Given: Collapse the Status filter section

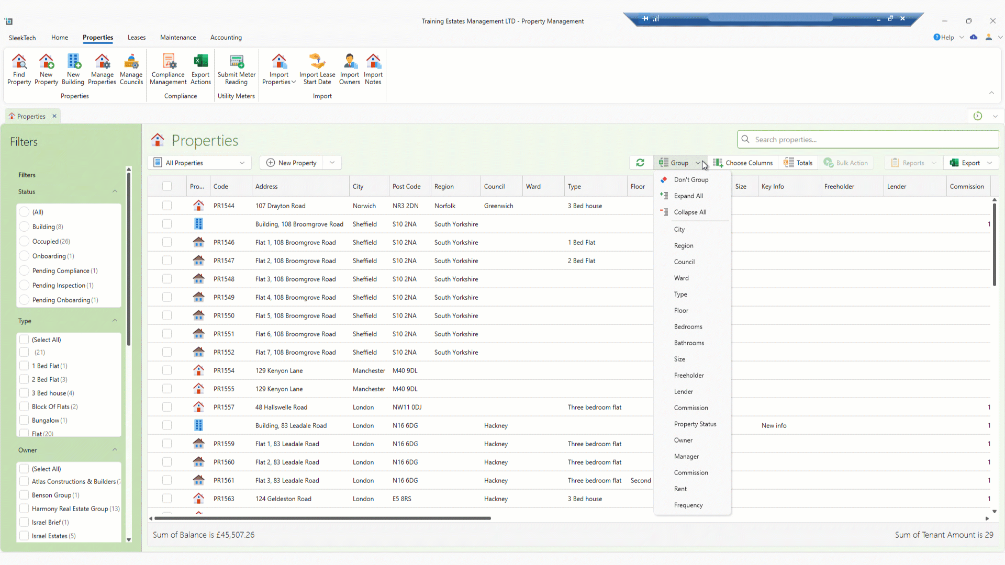Looking at the screenshot, I should (115, 191).
